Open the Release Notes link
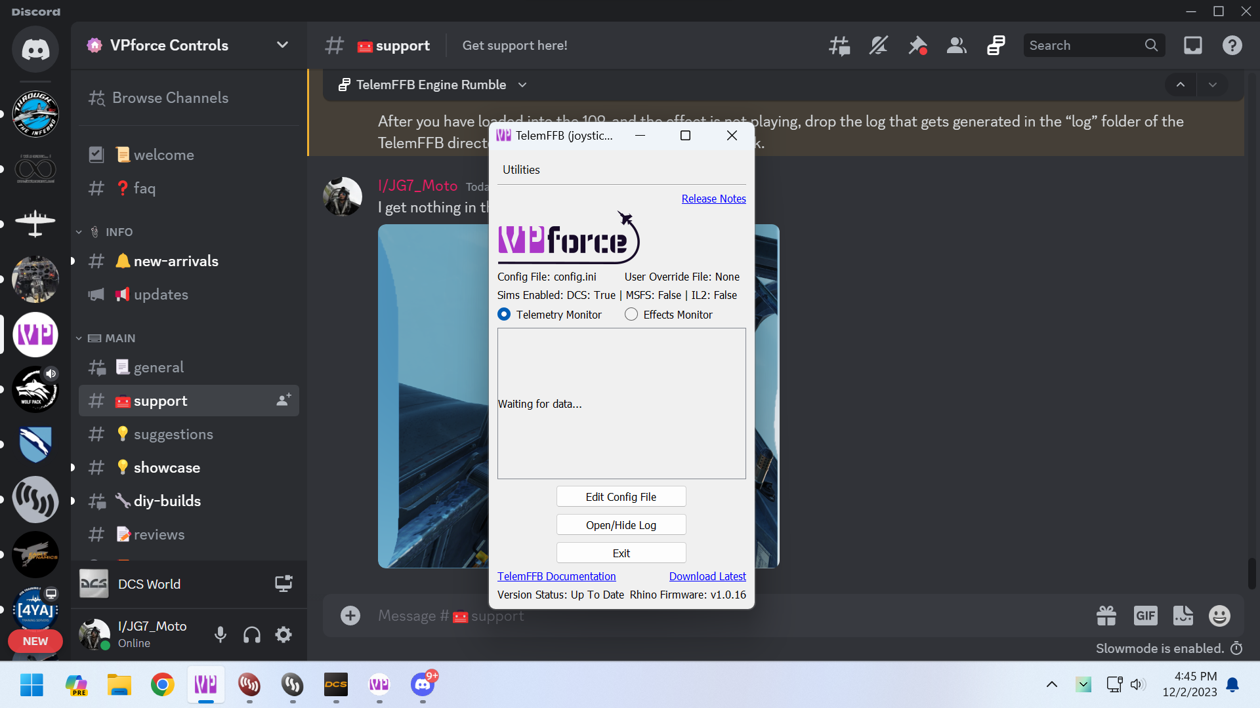The width and height of the screenshot is (1260, 708). pyautogui.click(x=713, y=199)
